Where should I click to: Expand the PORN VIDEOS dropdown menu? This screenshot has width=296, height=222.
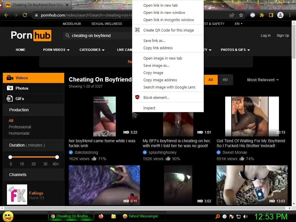(x=56, y=50)
